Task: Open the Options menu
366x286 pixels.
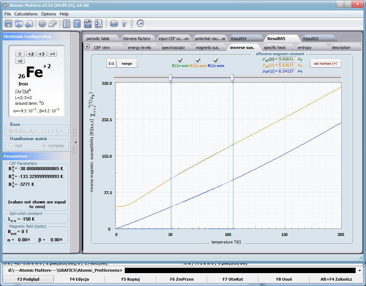Action: [49, 14]
